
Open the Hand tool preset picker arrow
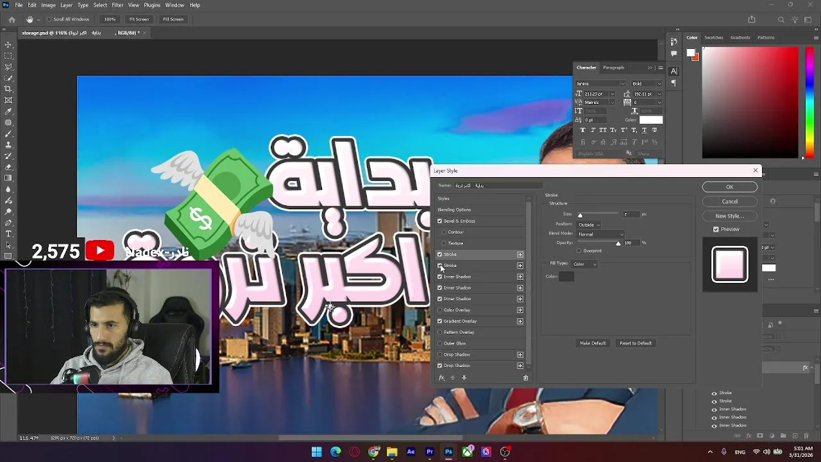[x=38, y=19]
